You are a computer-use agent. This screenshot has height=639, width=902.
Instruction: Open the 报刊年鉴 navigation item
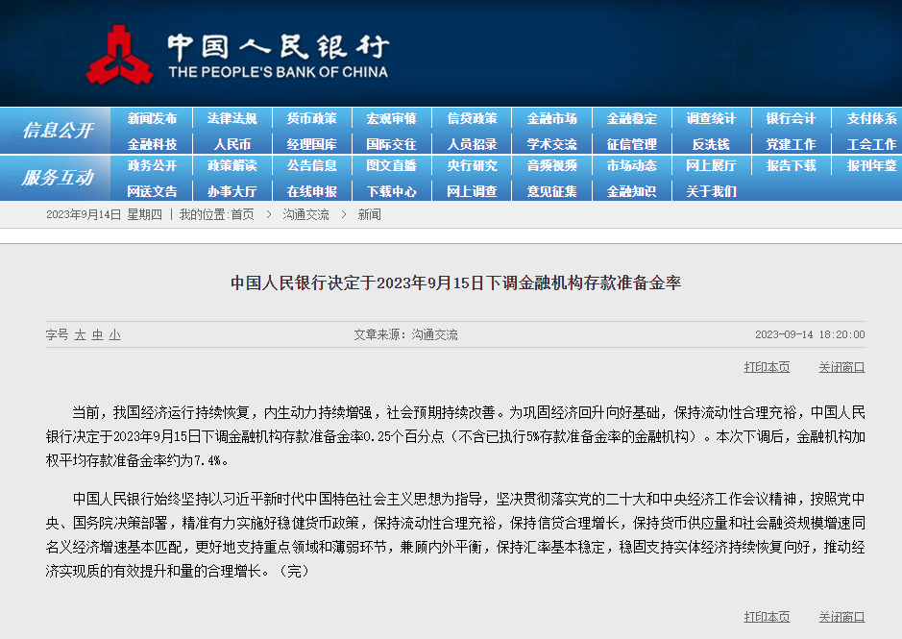pyautogui.click(x=871, y=166)
